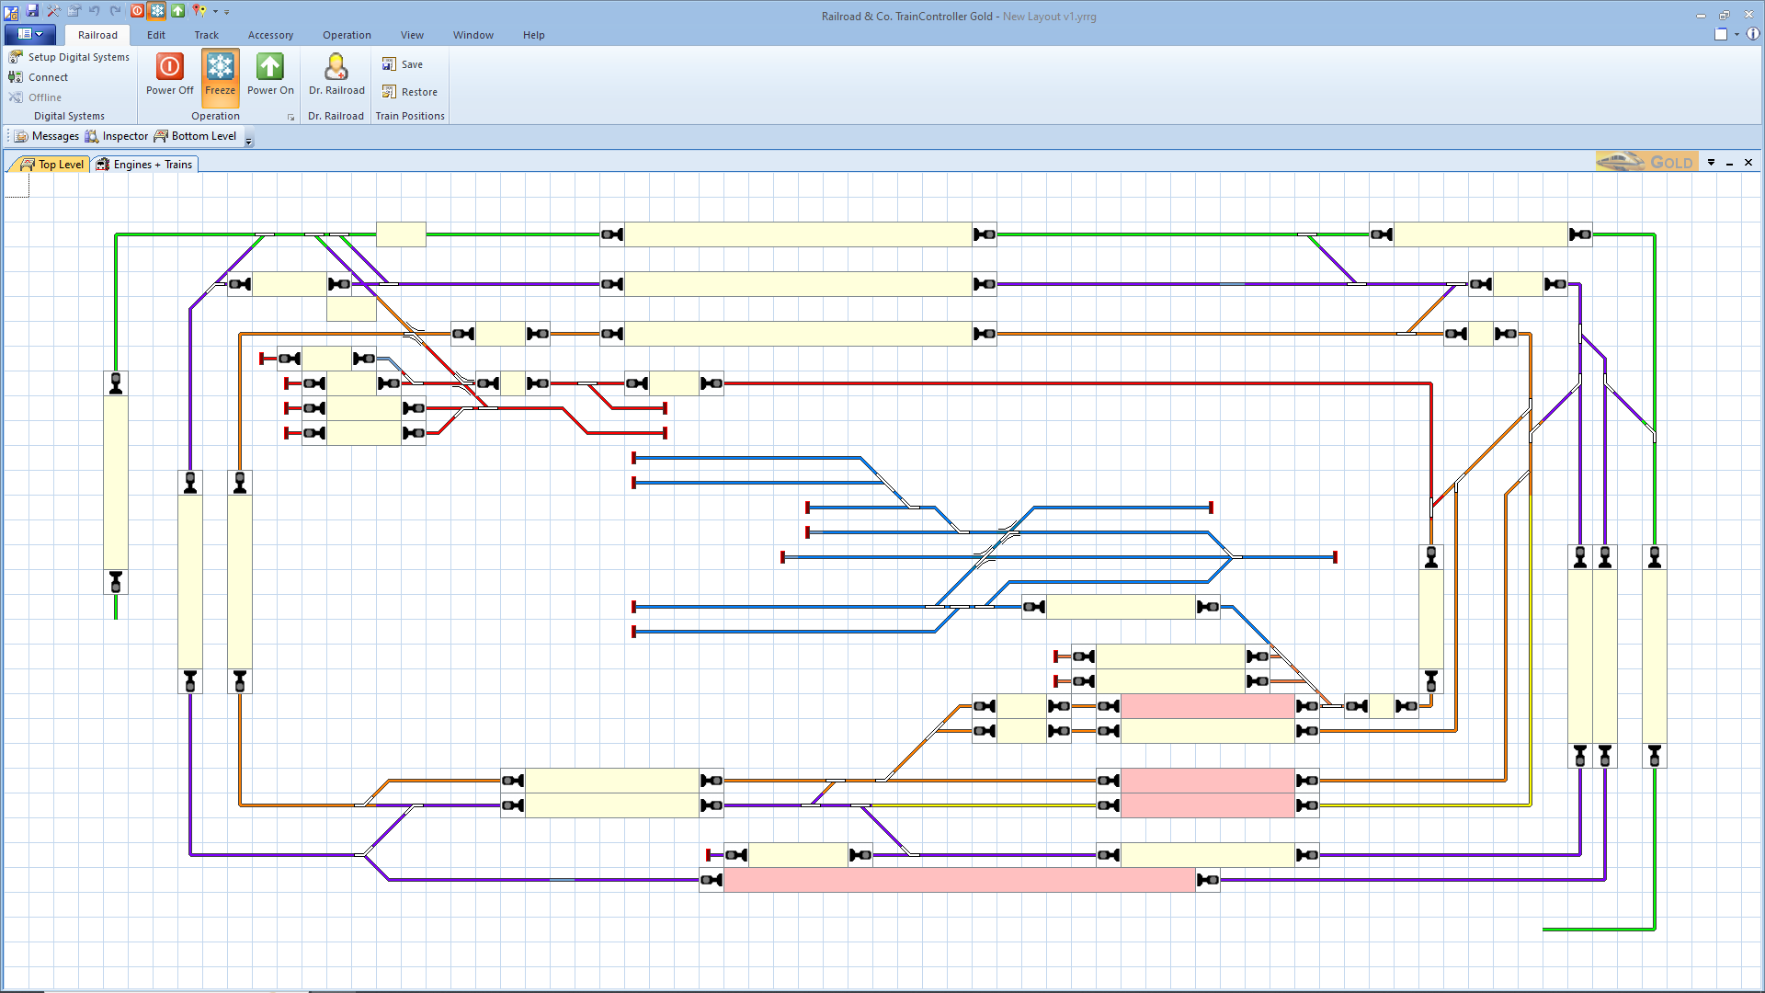Image resolution: width=1765 pixels, height=993 pixels.
Task: Click the location pins icon in quick access toolbar
Action: click(x=199, y=11)
